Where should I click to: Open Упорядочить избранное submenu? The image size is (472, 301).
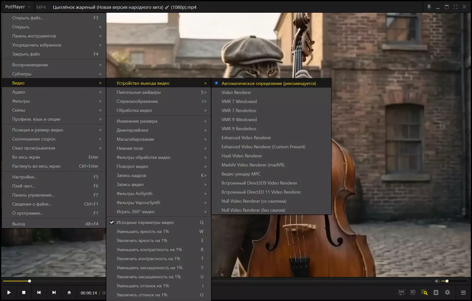click(x=54, y=45)
